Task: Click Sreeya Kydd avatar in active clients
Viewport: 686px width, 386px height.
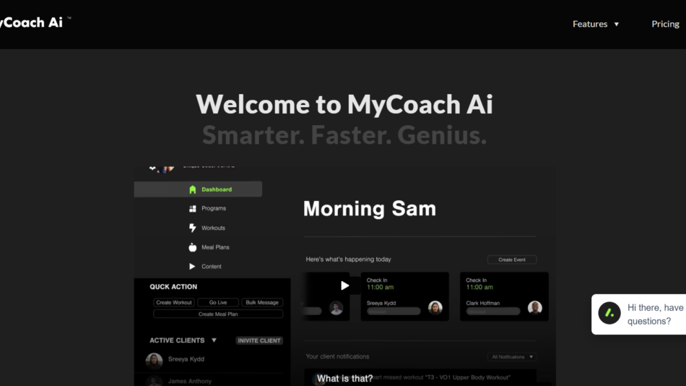Action: point(154,361)
